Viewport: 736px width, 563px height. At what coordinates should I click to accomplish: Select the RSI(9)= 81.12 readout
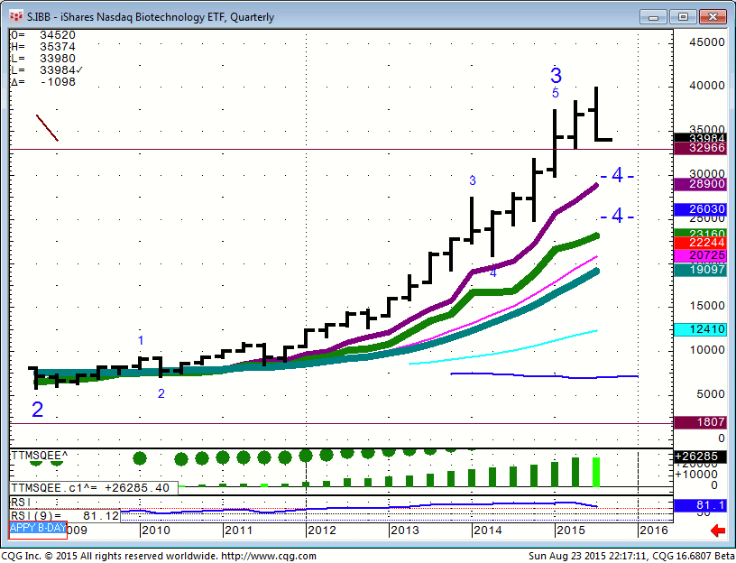point(65,515)
